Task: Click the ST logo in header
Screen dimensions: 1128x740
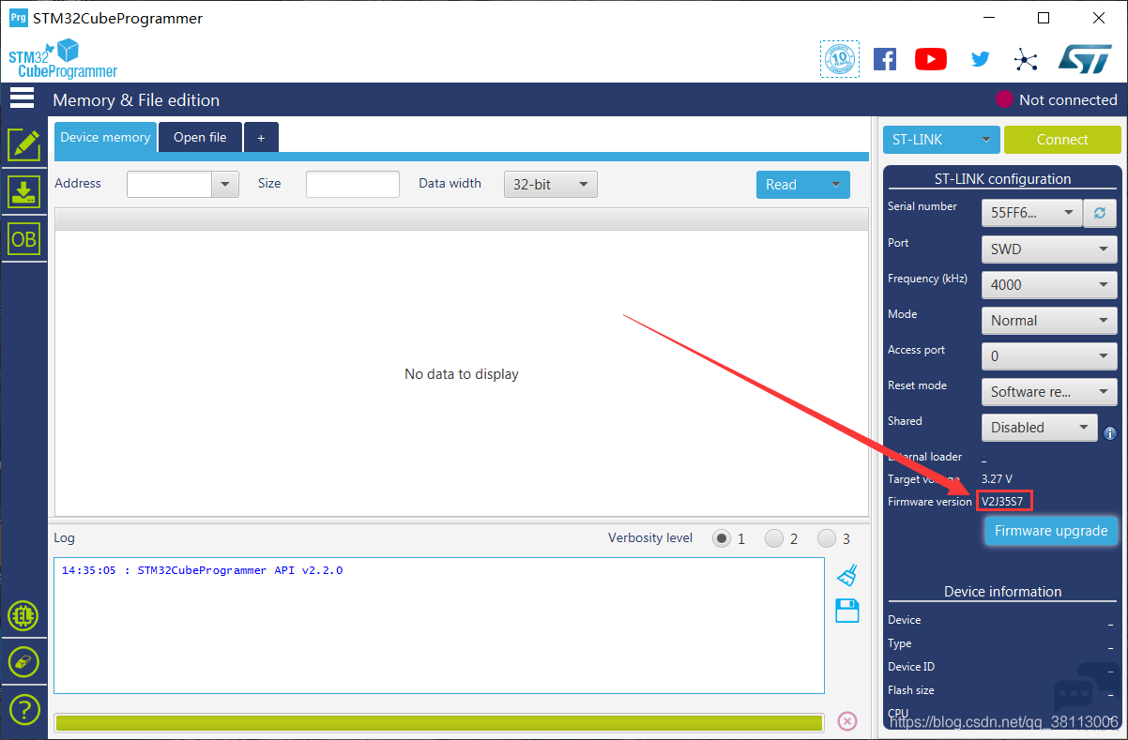Action: coord(1085,58)
